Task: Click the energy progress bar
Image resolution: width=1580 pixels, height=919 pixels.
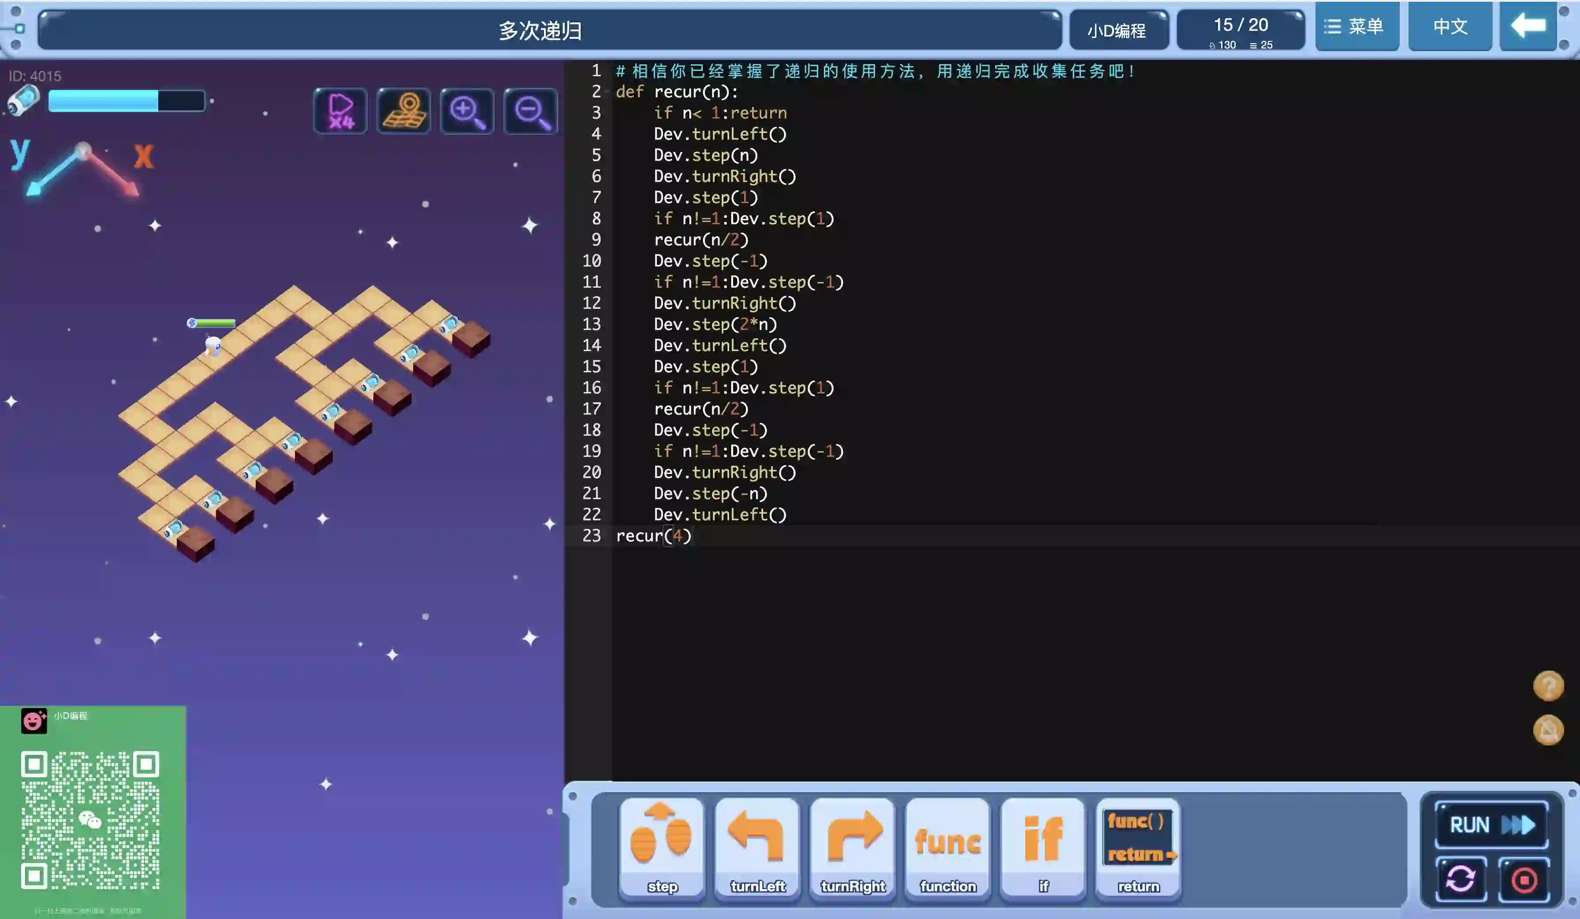Action: click(127, 101)
